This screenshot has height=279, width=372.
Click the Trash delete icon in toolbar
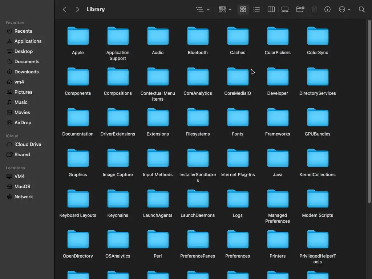pyautogui.click(x=314, y=9)
